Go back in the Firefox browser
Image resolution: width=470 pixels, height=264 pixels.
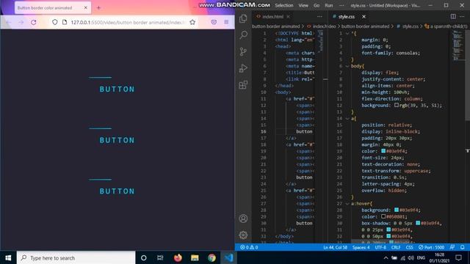(8, 22)
